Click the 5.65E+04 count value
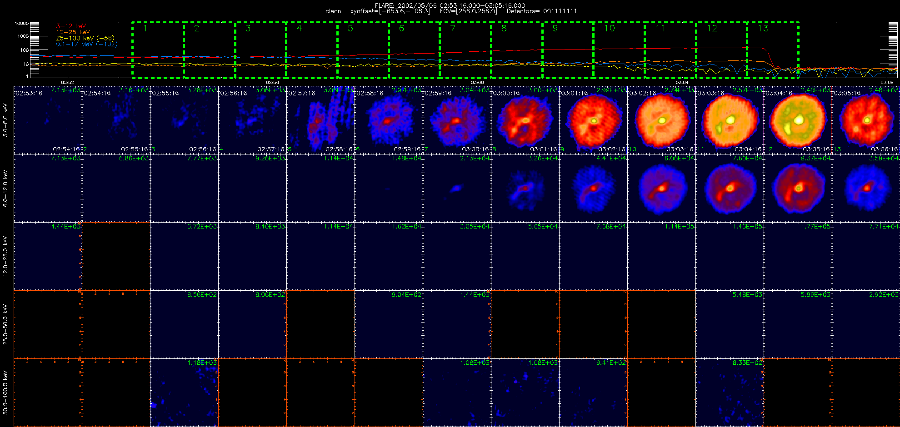The height and width of the screenshot is (427, 900). point(543,226)
